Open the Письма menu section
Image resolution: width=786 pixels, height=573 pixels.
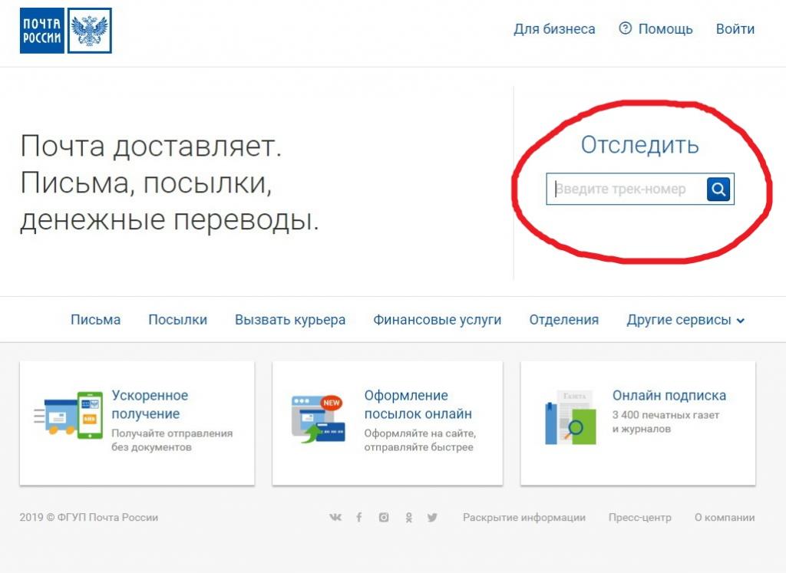pyautogui.click(x=95, y=320)
